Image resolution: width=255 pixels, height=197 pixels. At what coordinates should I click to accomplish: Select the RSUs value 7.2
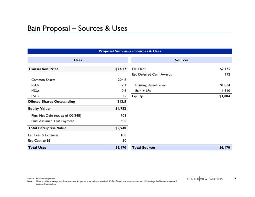[124, 85]
